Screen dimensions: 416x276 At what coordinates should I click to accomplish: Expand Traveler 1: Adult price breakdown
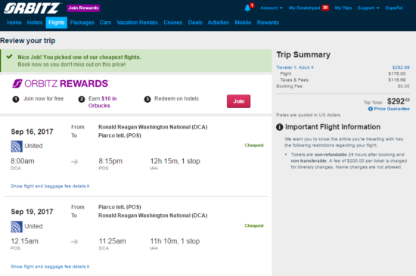[x=295, y=67]
